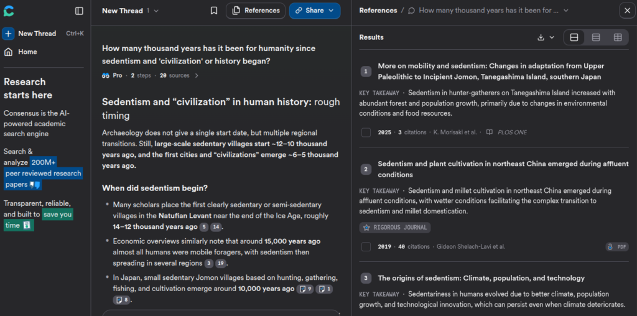Click citation badge 14 in Natufian bullet
The image size is (637, 316).
216,227
